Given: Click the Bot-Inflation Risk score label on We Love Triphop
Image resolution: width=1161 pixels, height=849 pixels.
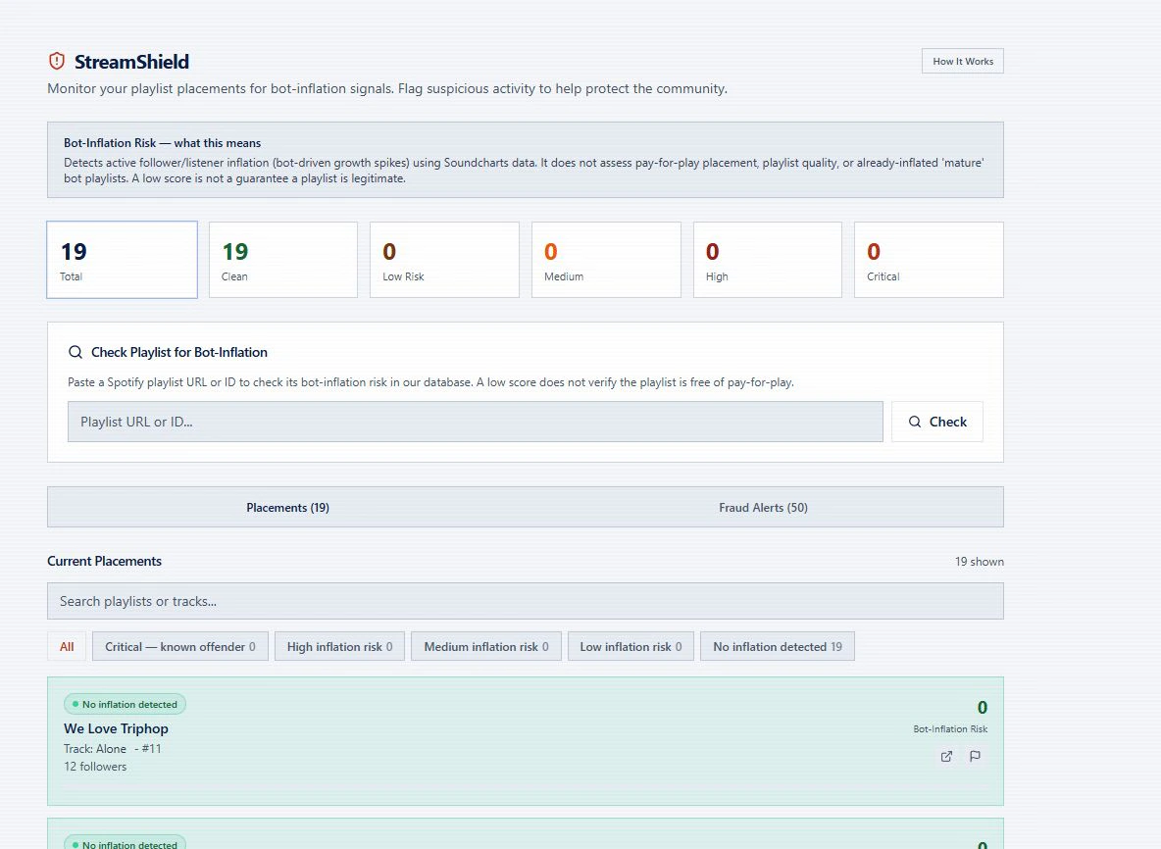Looking at the screenshot, I should click(950, 729).
